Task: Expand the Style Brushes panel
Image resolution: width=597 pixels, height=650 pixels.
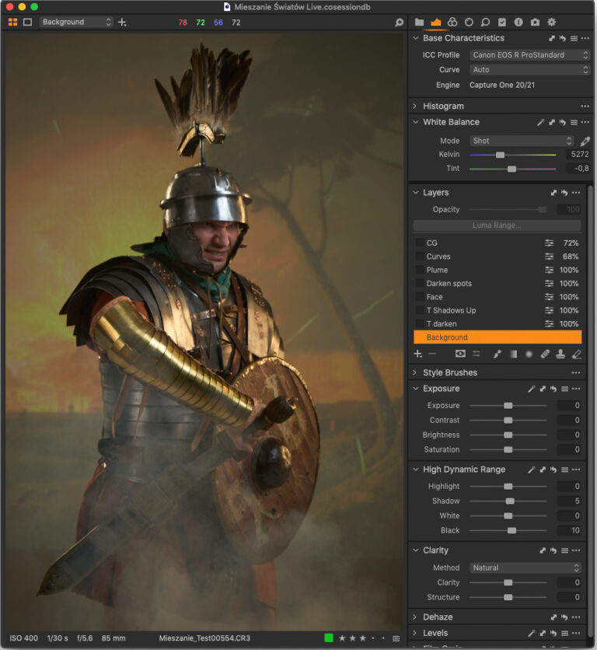Action: point(414,372)
